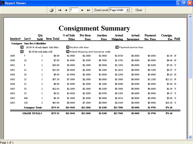Image resolution: width=193 pixels, height=144 pixels.
Task: Toggle the Payment service fees checkbox
Action: [117, 47]
